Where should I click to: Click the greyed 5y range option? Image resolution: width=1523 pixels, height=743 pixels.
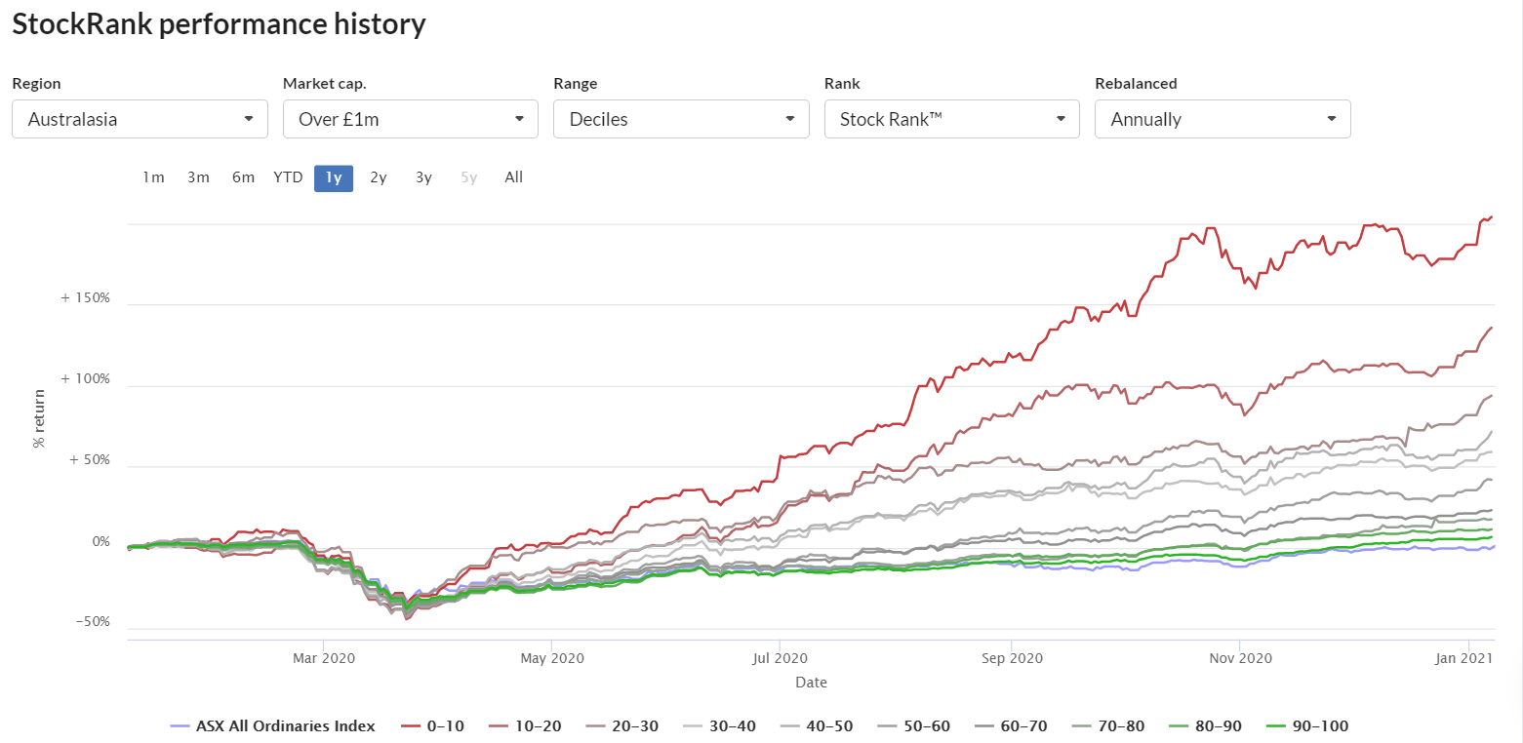[469, 177]
